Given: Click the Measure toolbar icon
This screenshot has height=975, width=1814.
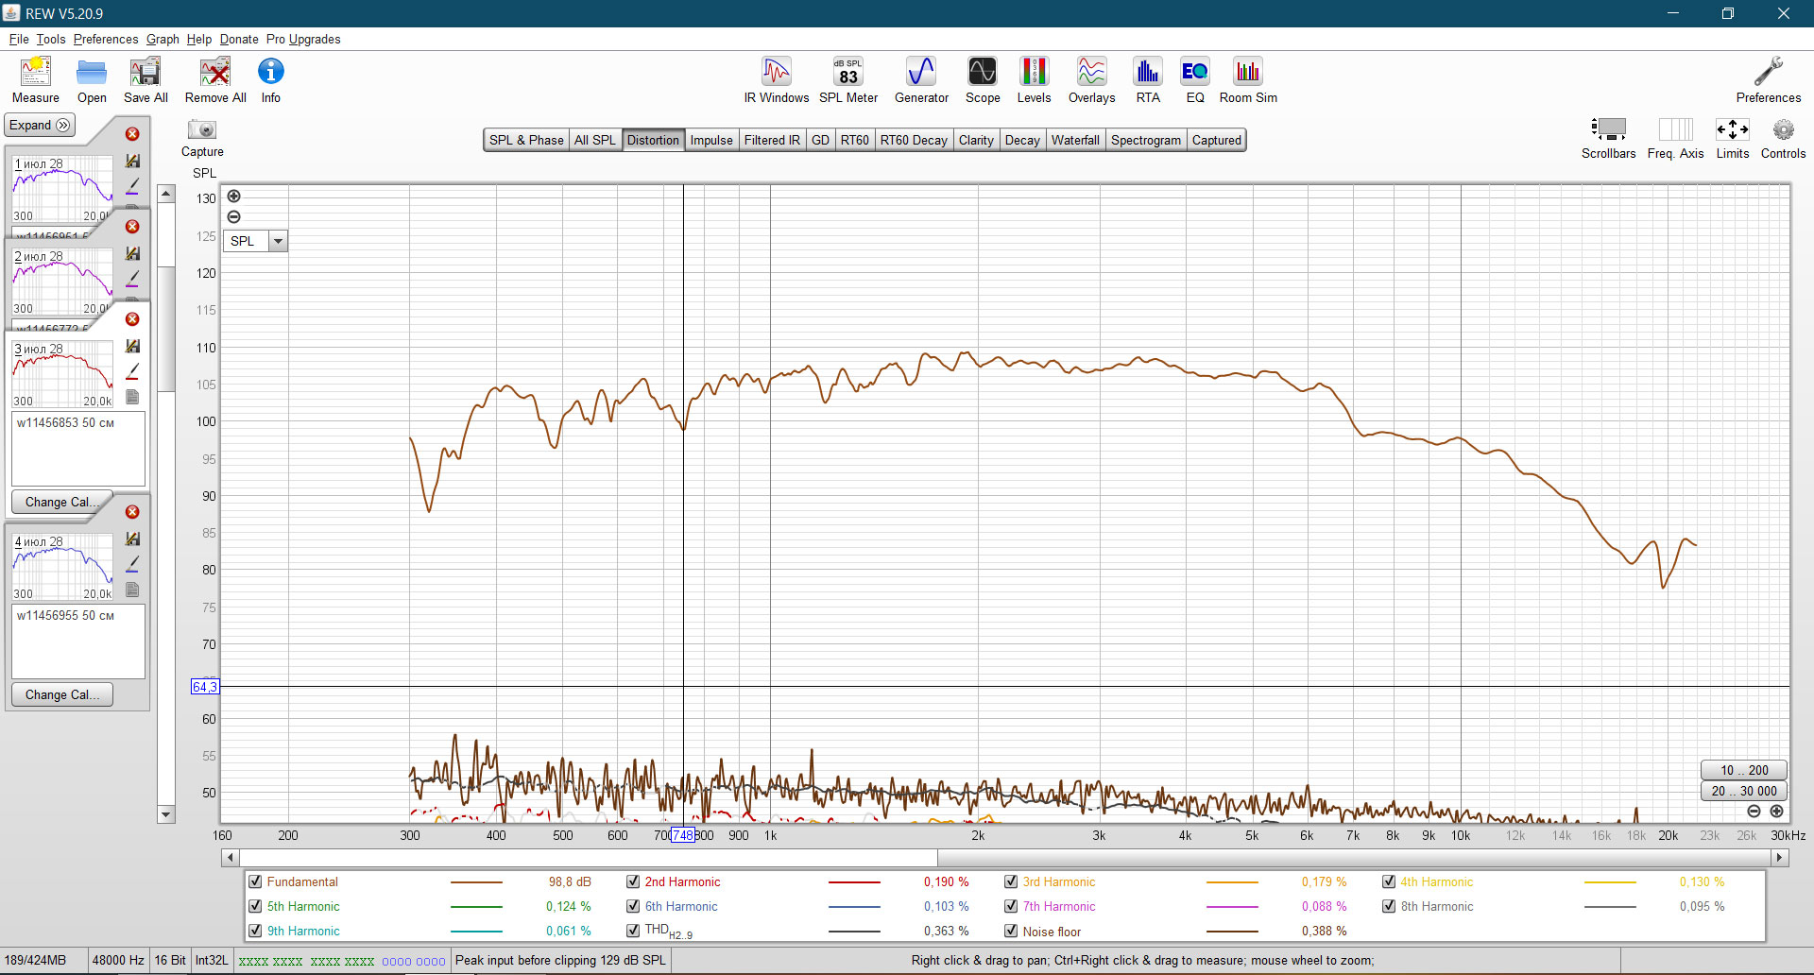Looking at the screenshot, I should point(36,72).
